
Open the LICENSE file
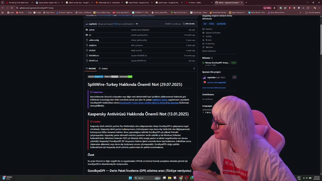click(x=92, y=50)
